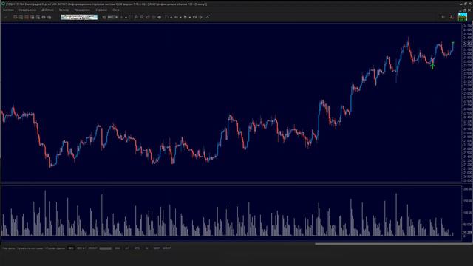The width and height of the screenshot is (473, 266).
Task: Click the red person icon at top right
Action: 452,17
